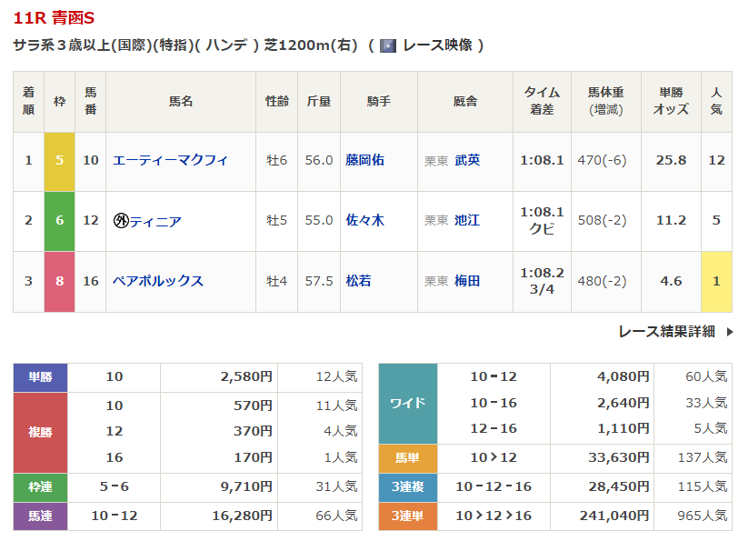This screenshot has height=541, width=748.
Task: Click the 33,630円 exacta payout
Action: coord(619,458)
